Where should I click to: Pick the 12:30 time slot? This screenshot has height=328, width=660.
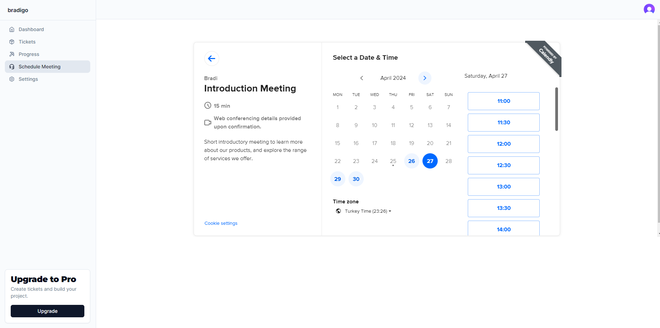tap(504, 165)
